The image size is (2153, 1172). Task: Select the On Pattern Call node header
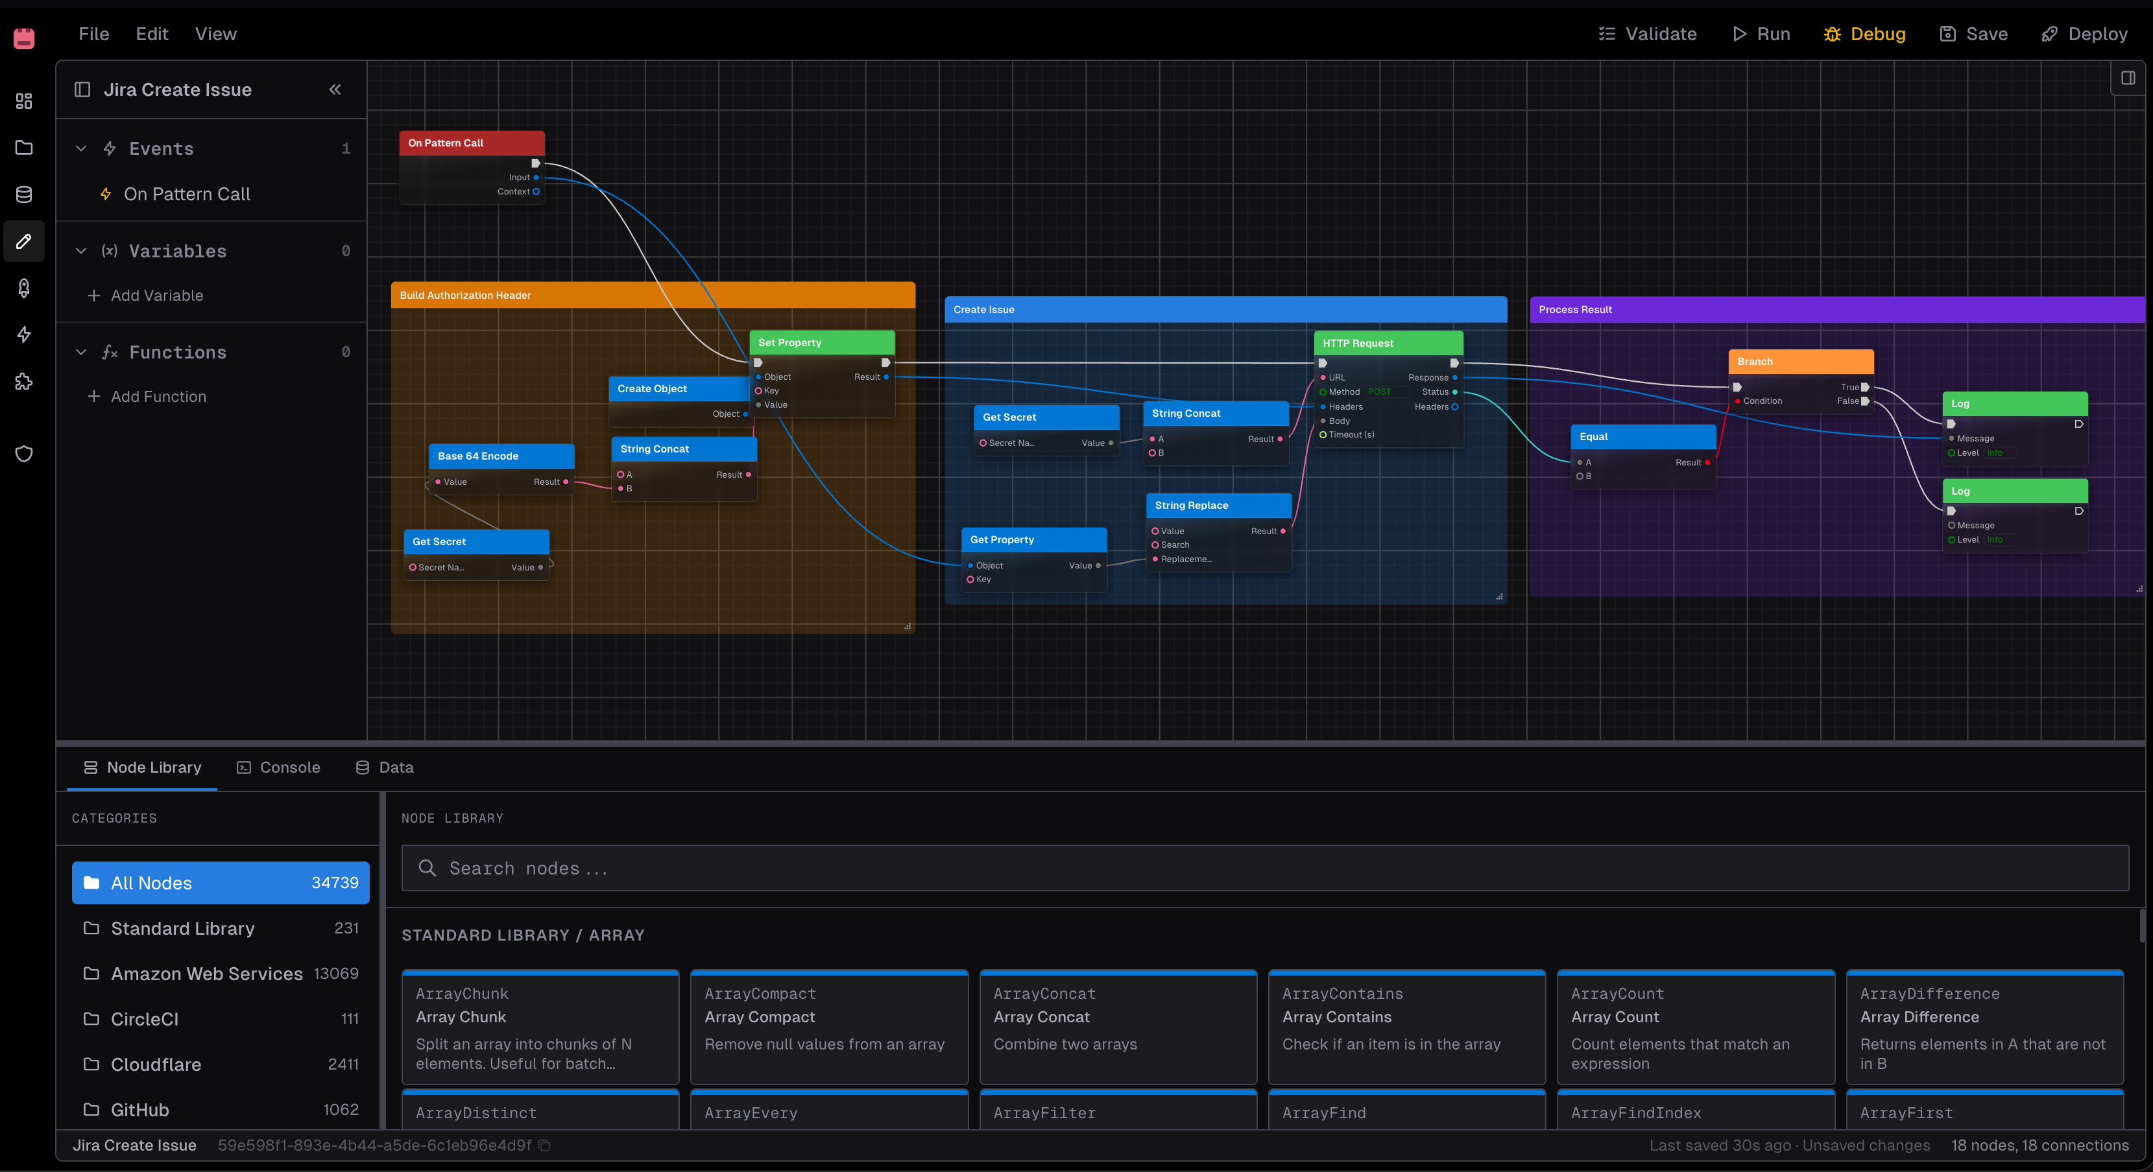click(472, 143)
